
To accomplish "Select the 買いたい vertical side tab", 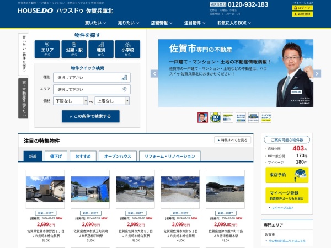I will (23, 54).
